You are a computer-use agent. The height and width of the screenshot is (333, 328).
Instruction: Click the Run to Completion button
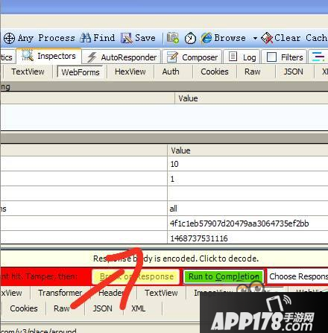pos(224,276)
